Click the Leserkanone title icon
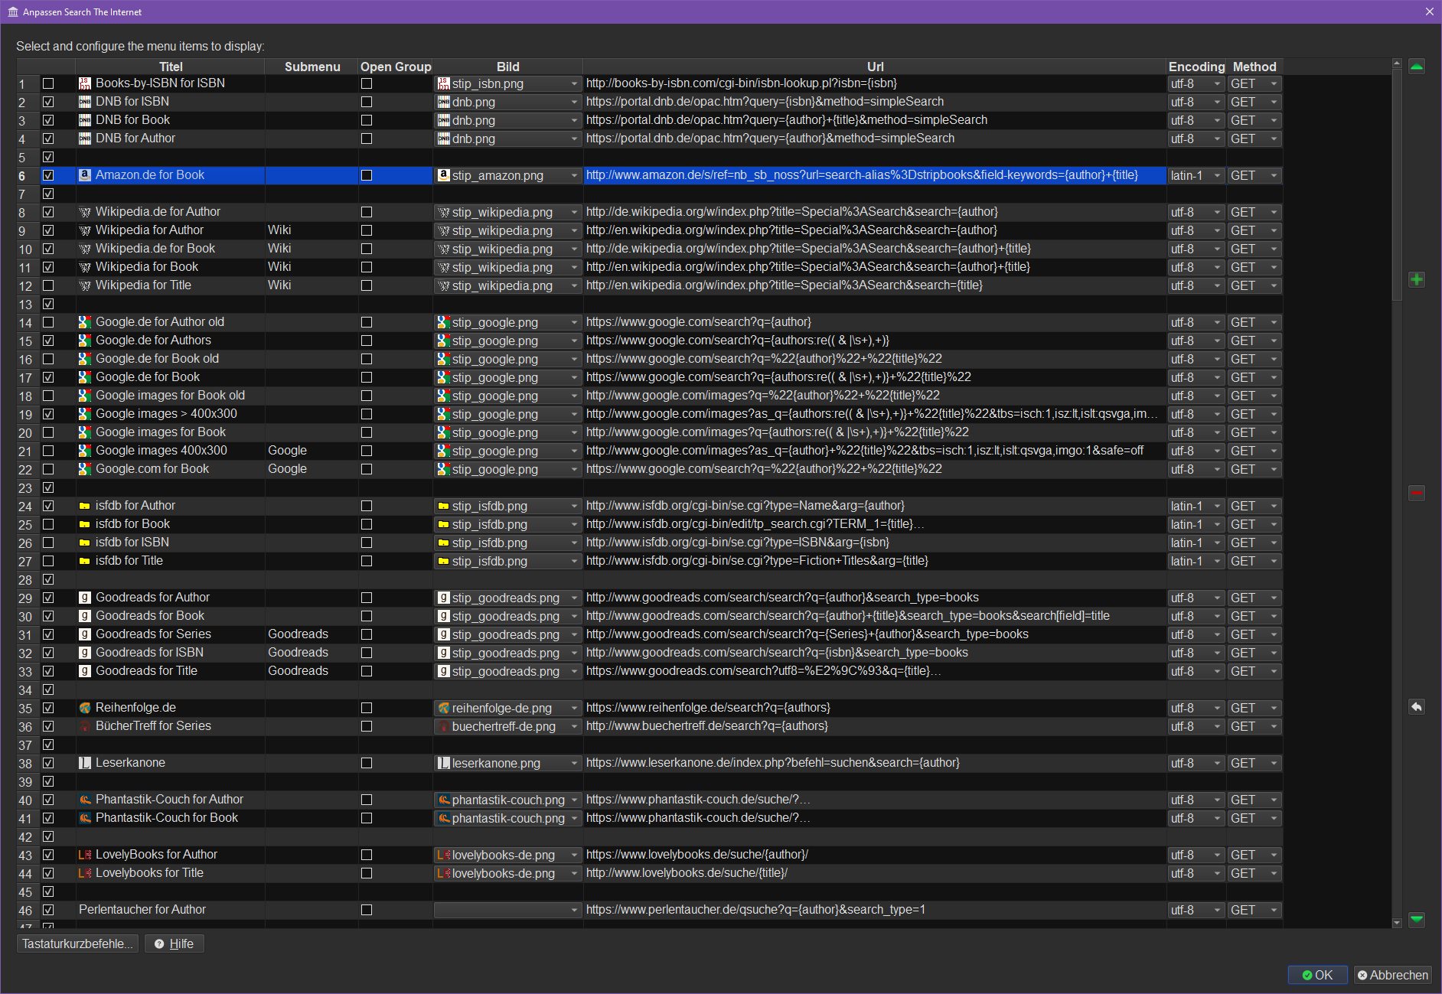The image size is (1442, 994). (85, 763)
